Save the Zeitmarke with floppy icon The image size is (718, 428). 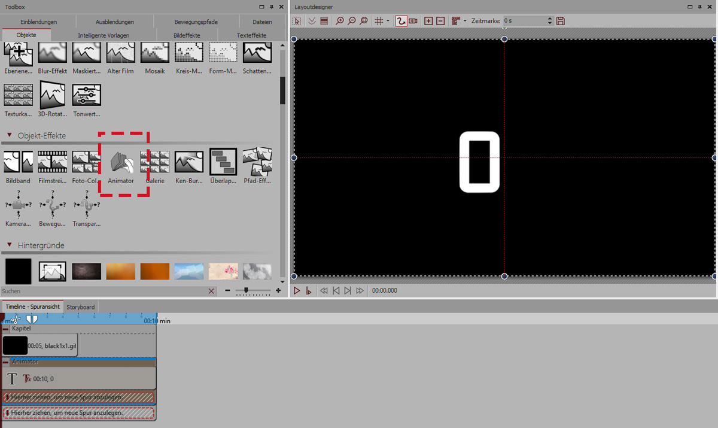[x=561, y=21]
